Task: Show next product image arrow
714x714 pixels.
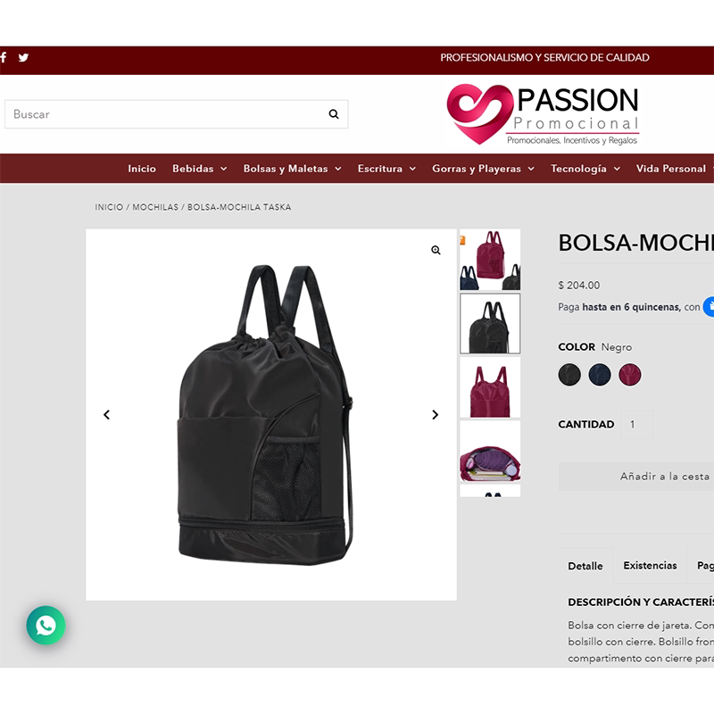Action: 436,415
